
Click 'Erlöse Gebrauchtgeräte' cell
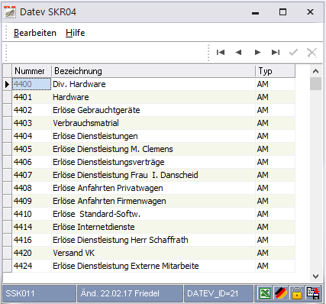(x=153, y=110)
